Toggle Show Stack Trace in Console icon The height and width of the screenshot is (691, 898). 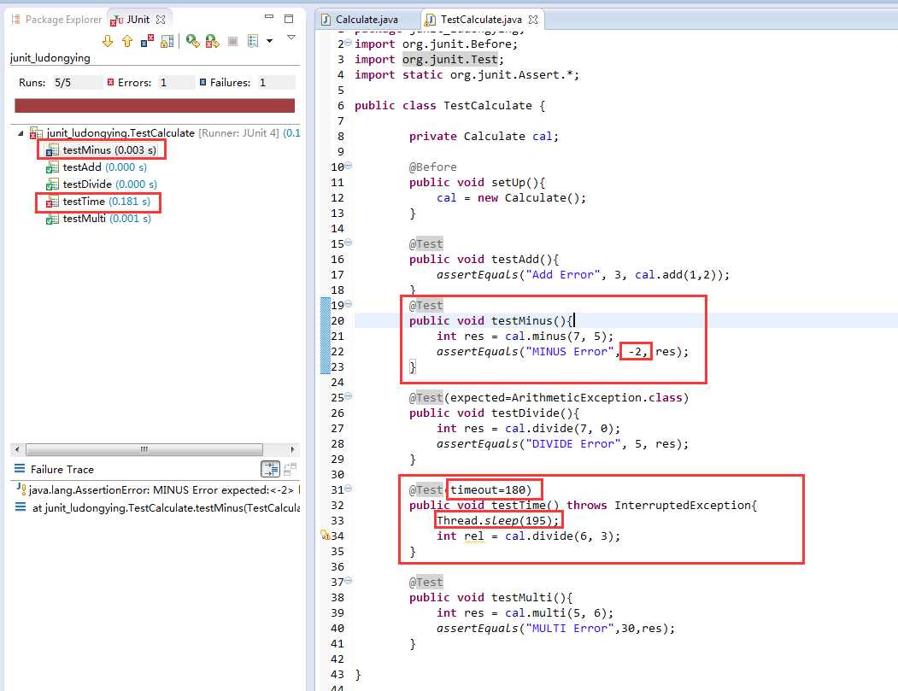[x=270, y=470]
